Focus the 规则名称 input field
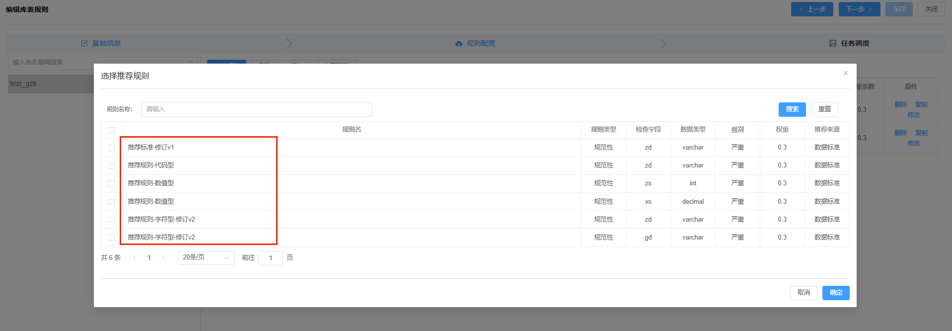The height and width of the screenshot is (331, 952). pyautogui.click(x=256, y=109)
